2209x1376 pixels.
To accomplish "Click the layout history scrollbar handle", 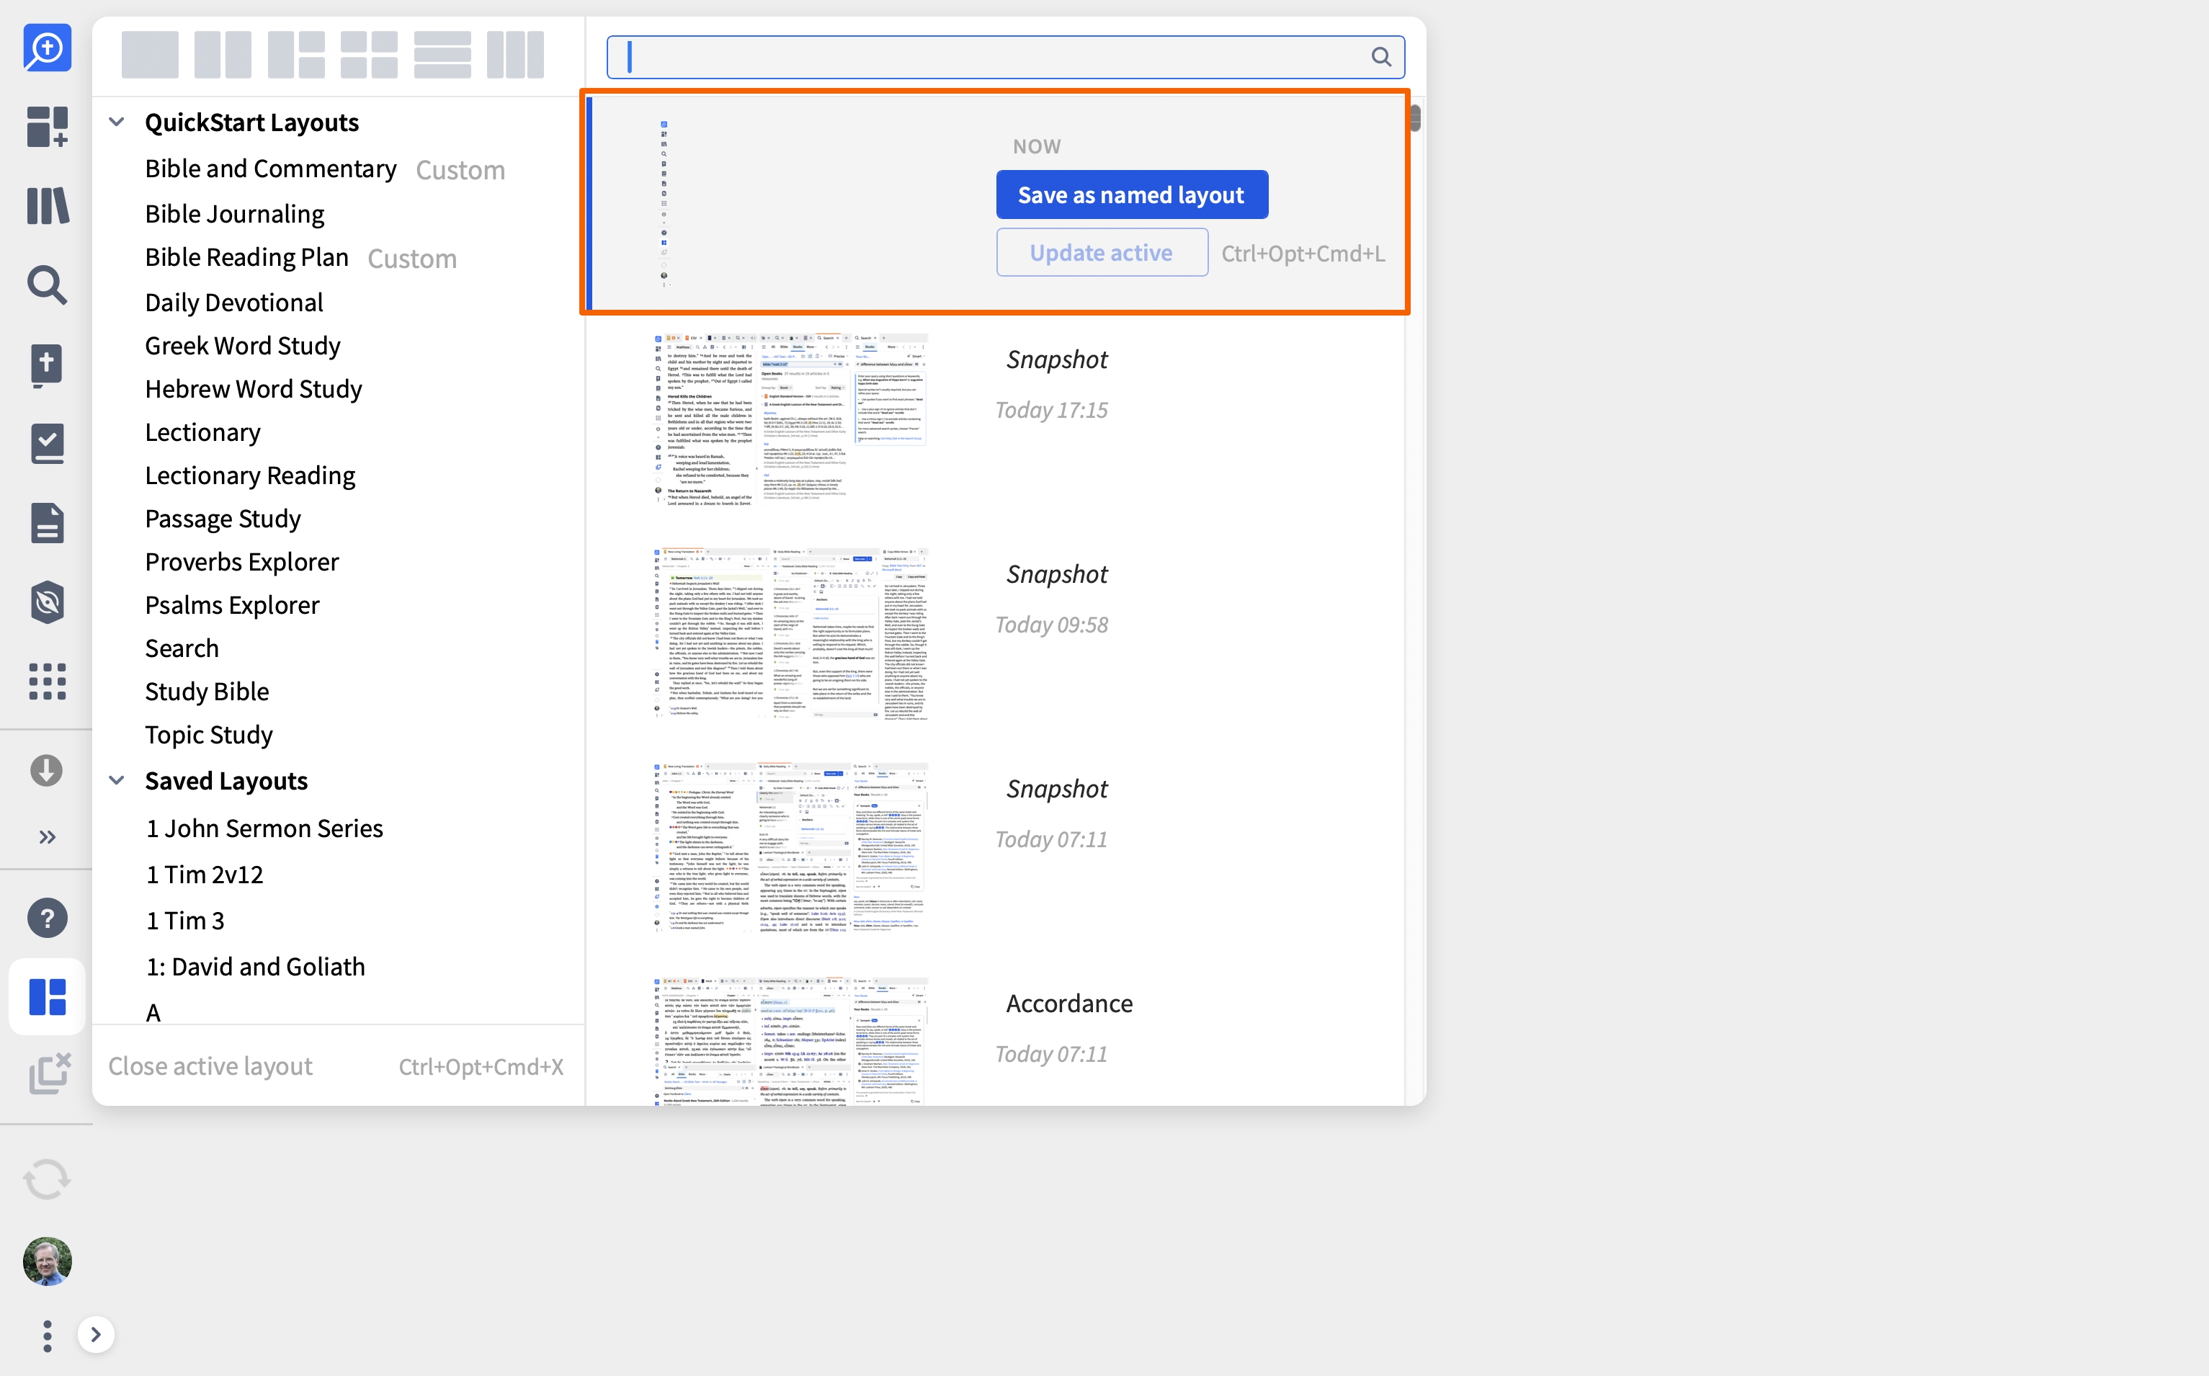I will click(1415, 118).
